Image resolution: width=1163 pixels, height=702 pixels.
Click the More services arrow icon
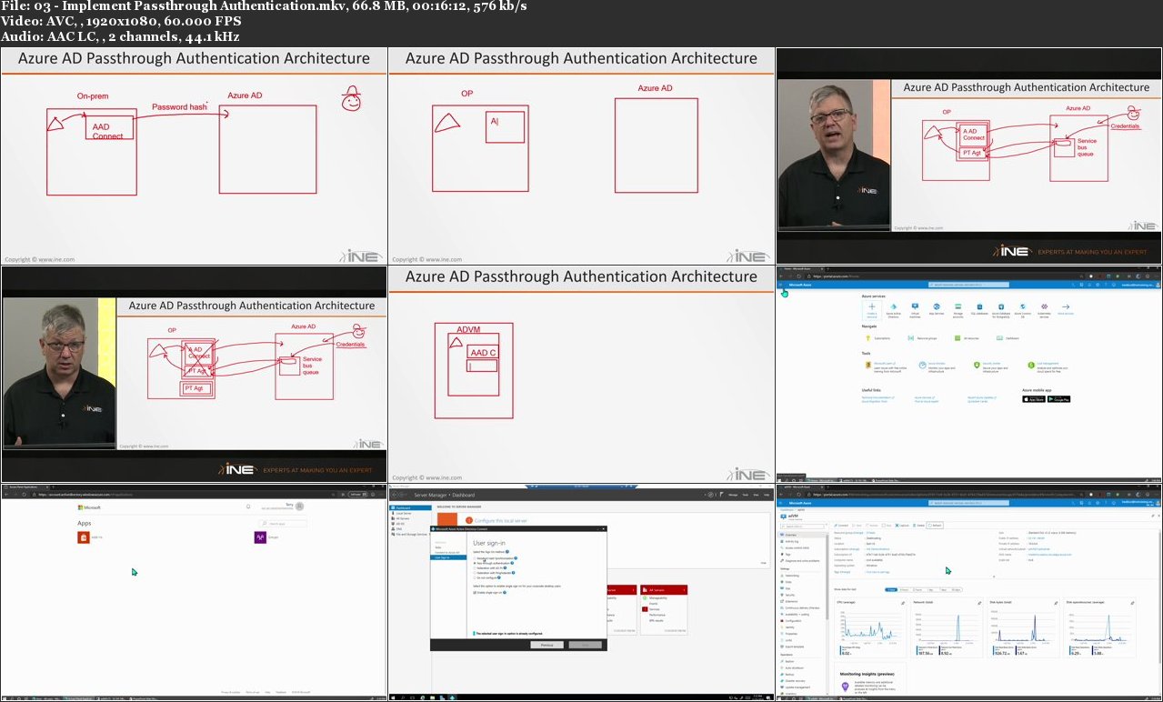point(1066,307)
